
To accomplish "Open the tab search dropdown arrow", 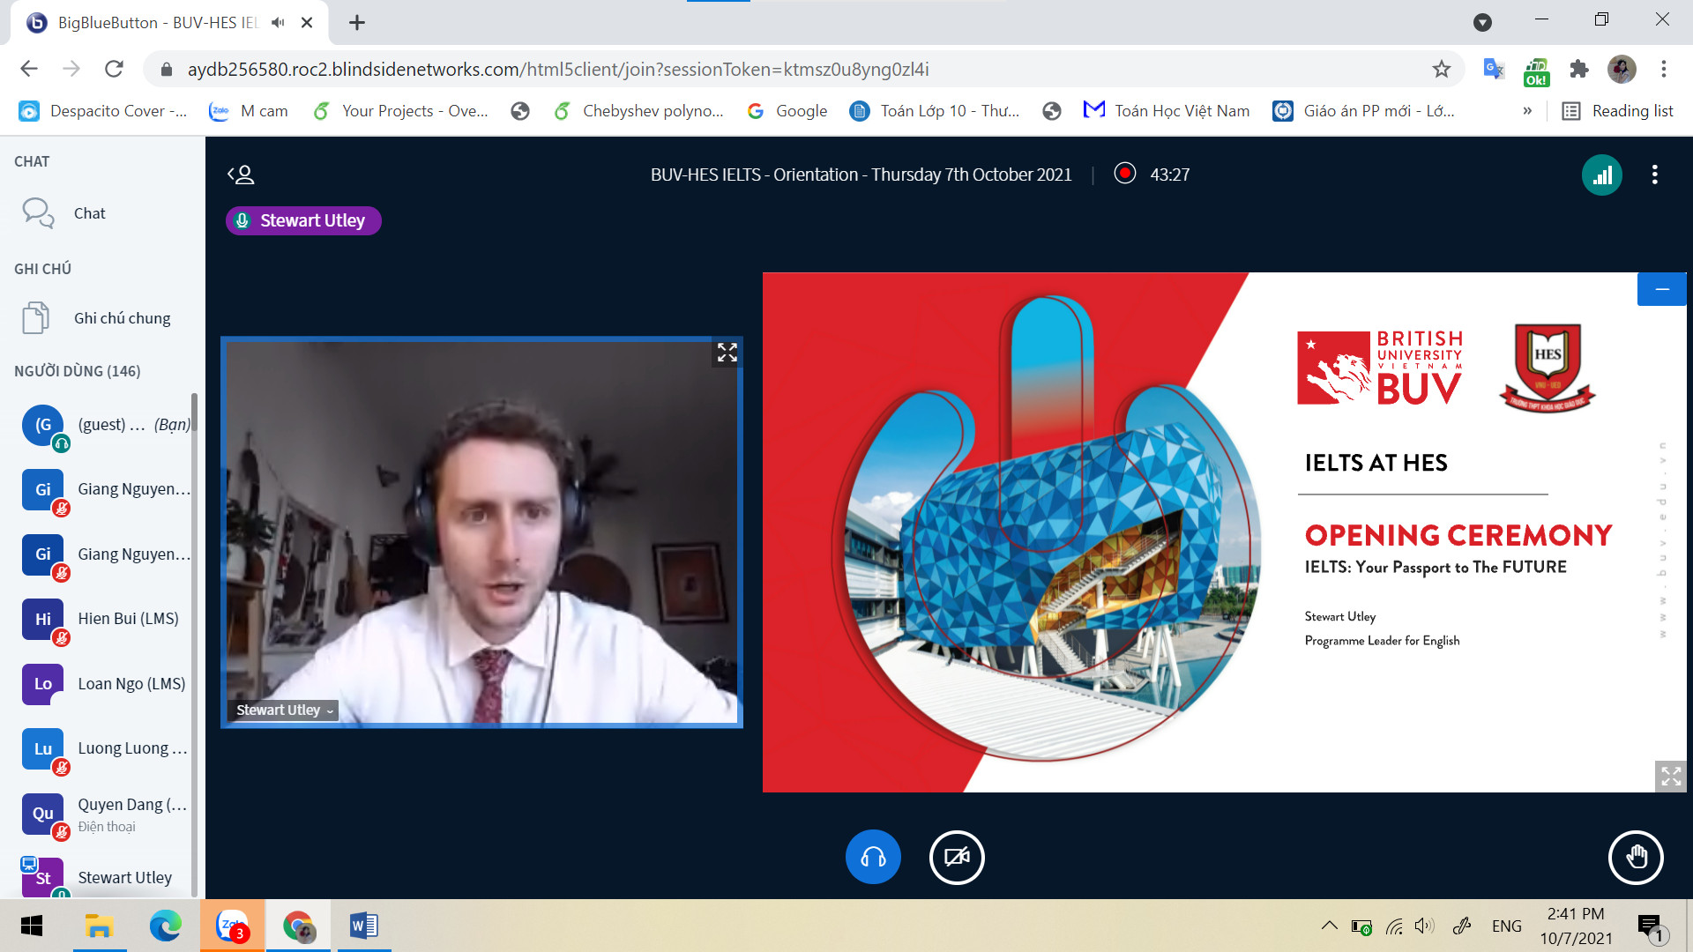I will click(1482, 22).
